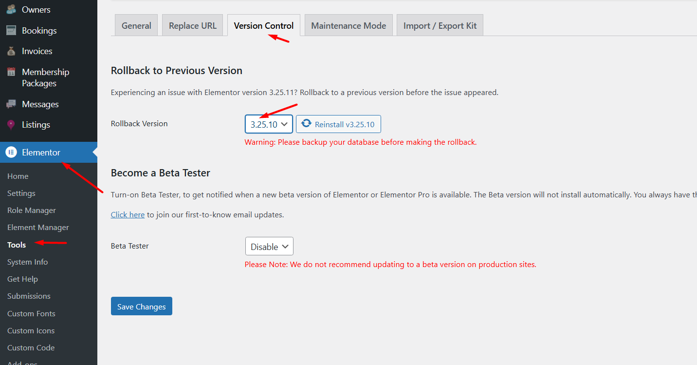Open the Rollback Version dropdown
Image resolution: width=697 pixels, height=365 pixels.
point(269,124)
